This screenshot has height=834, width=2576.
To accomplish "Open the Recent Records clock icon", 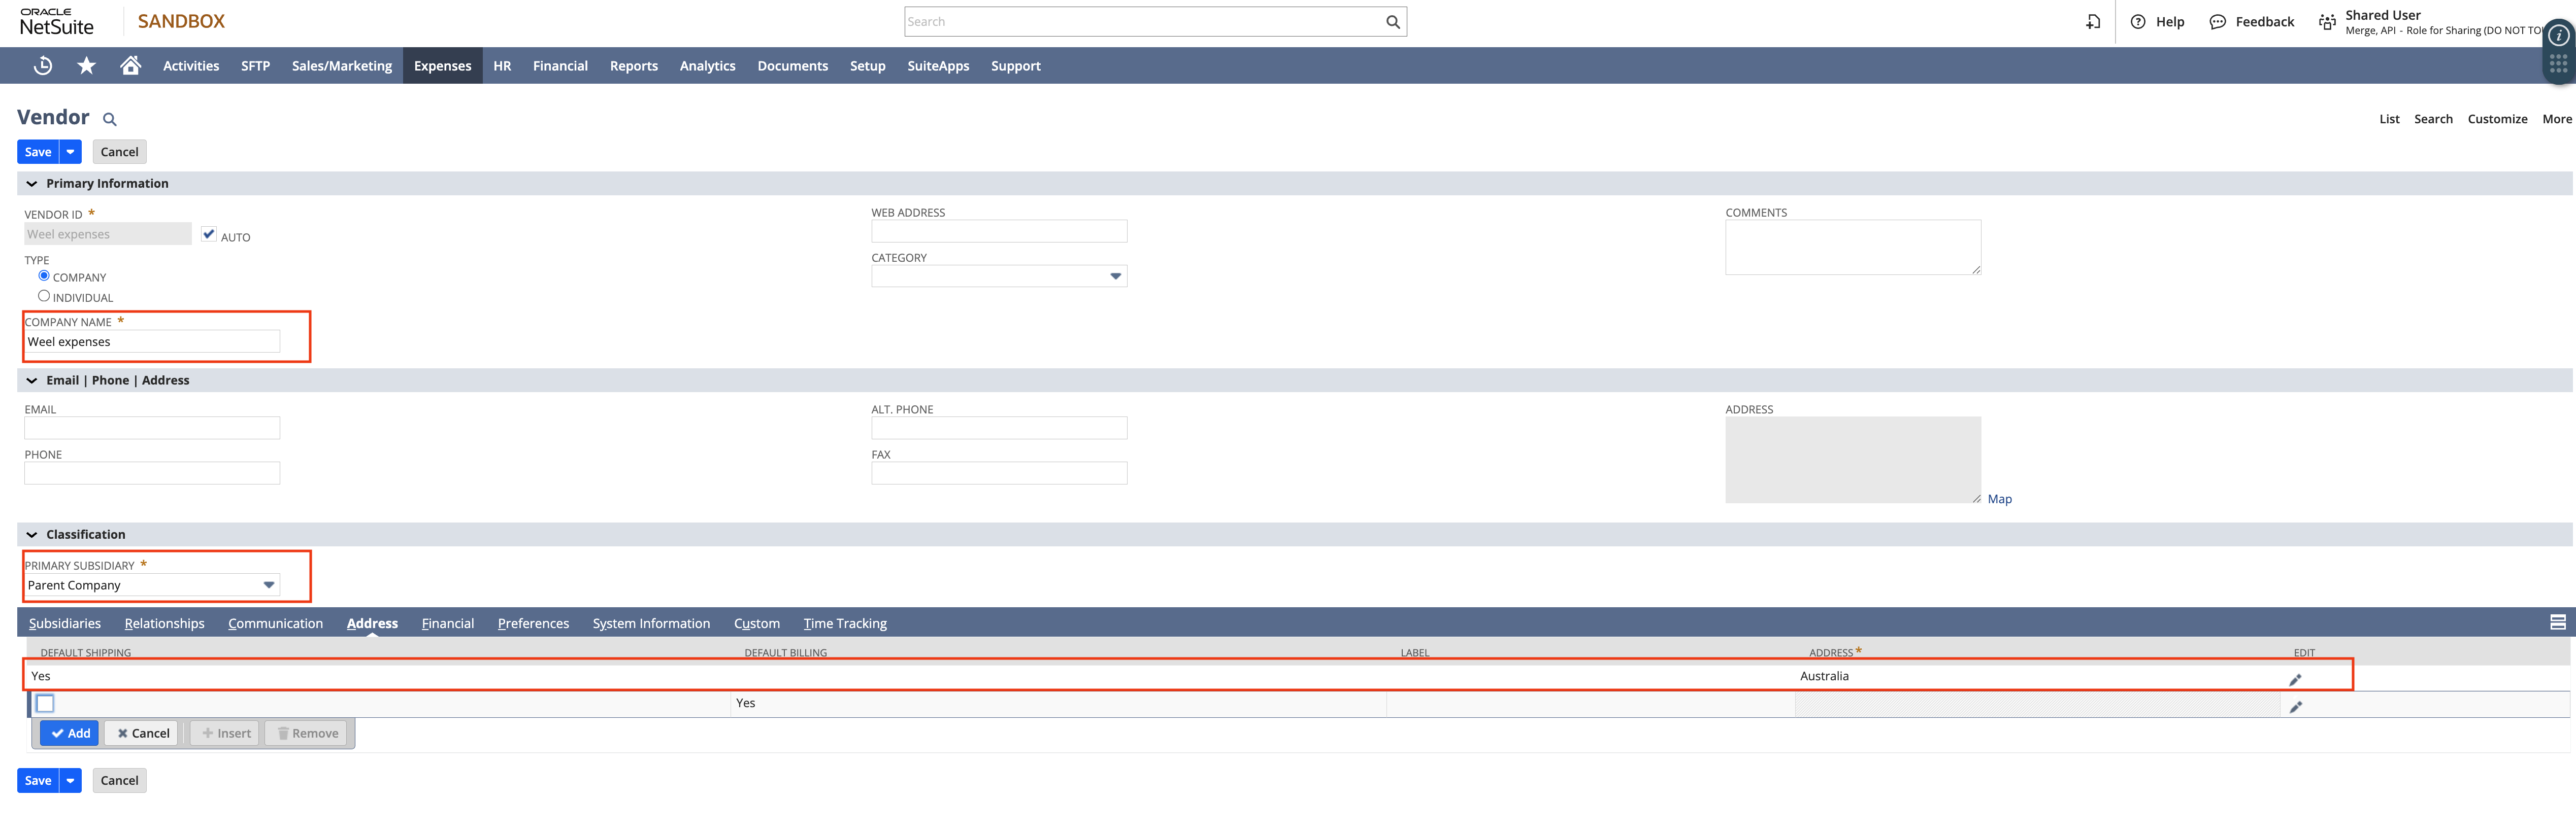I will pos(43,66).
